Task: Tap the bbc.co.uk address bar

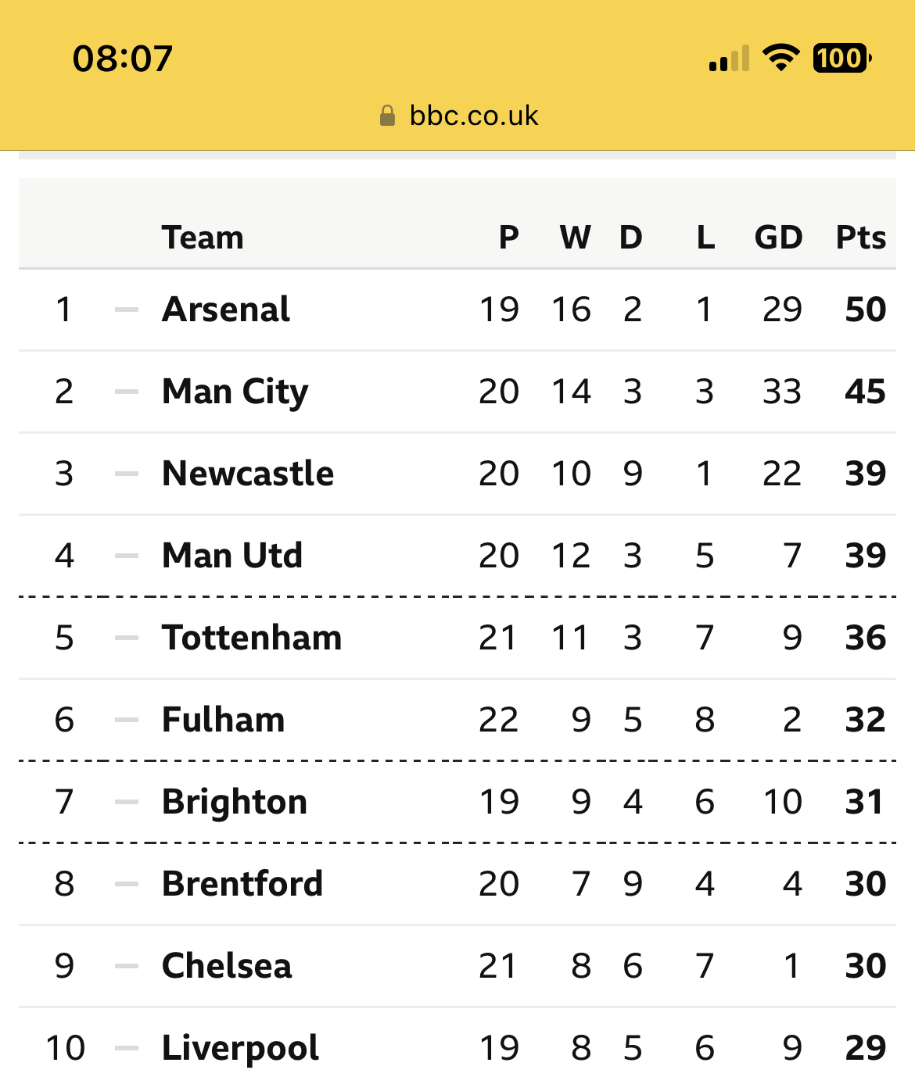Action: click(458, 116)
